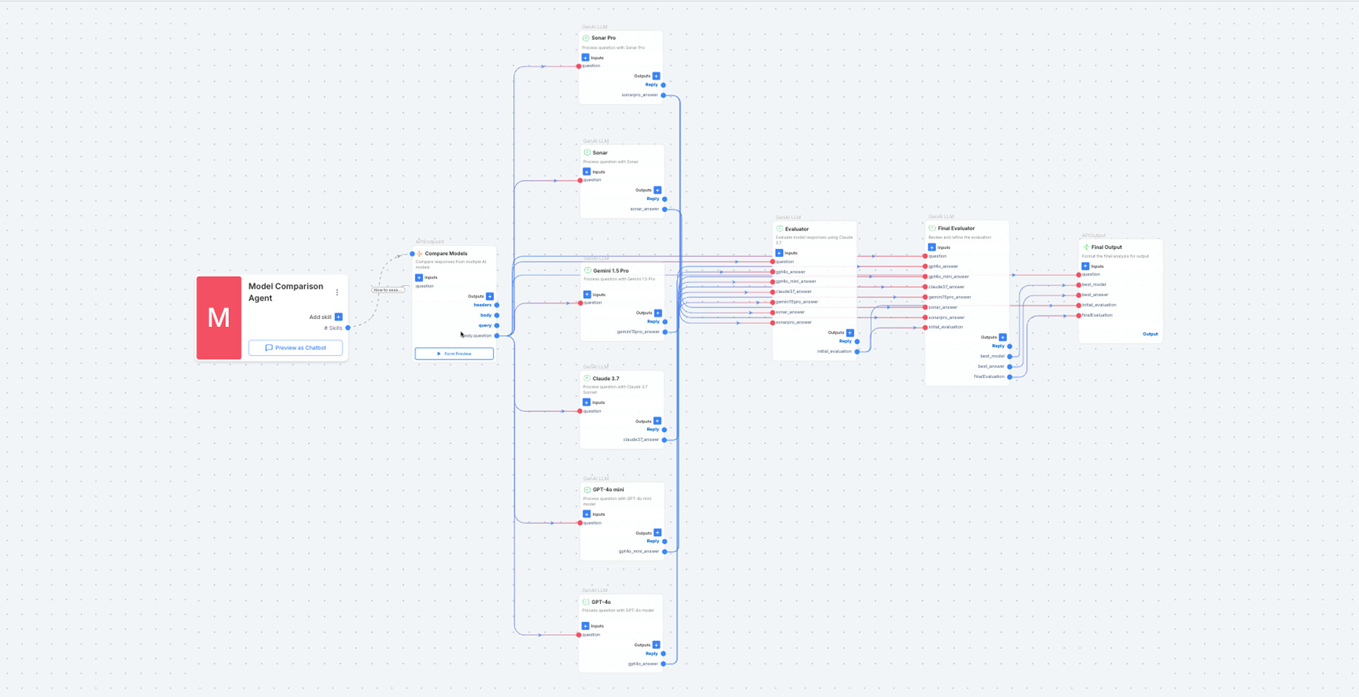The width and height of the screenshot is (1359, 697).
Task: Add an input to the Final Output node
Action: (x=1085, y=267)
